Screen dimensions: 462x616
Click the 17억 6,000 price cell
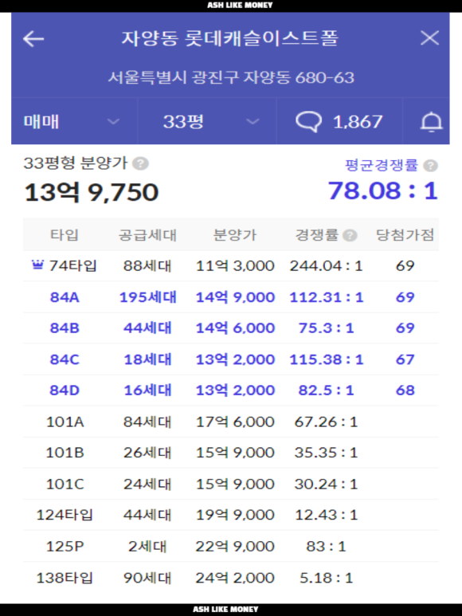click(235, 422)
